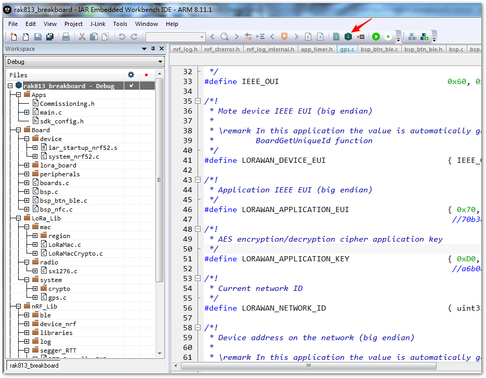Start Download and Debug with green play circle
Screen dimensions: 486x378
point(376,37)
